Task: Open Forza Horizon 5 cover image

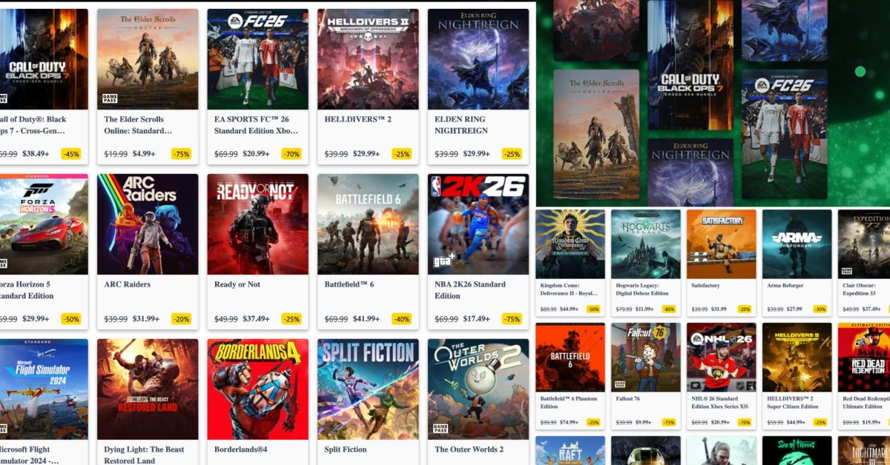Action: pyautogui.click(x=44, y=224)
